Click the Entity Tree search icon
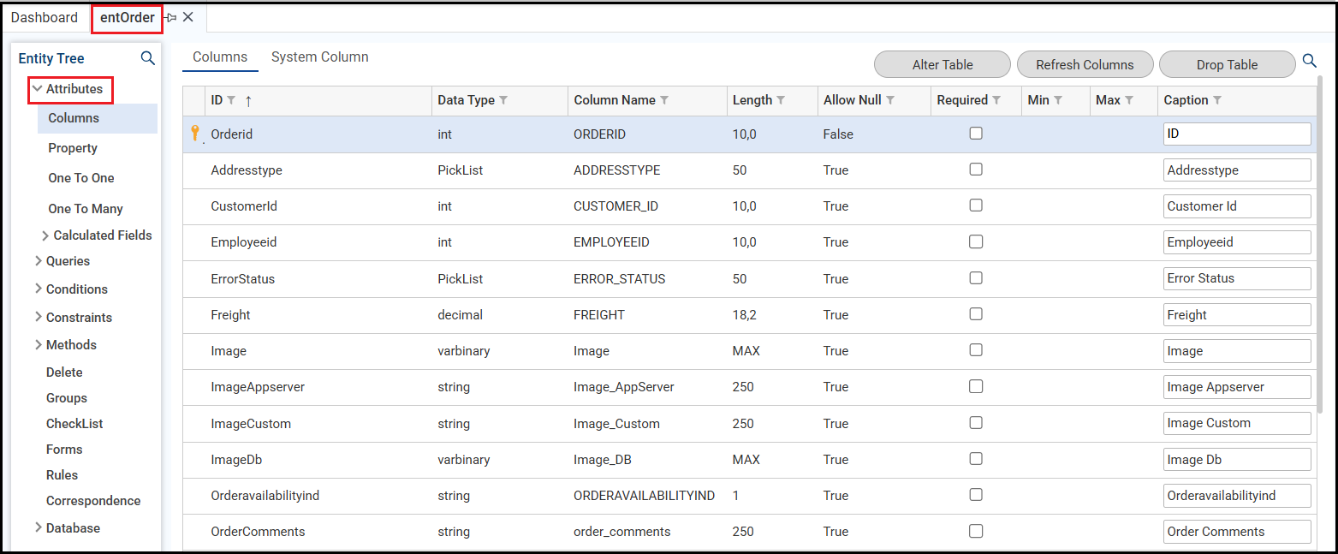The height and width of the screenshot is (554, 1338). (147, 58)
